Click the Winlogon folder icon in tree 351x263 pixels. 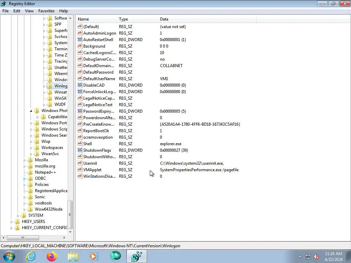50,86
